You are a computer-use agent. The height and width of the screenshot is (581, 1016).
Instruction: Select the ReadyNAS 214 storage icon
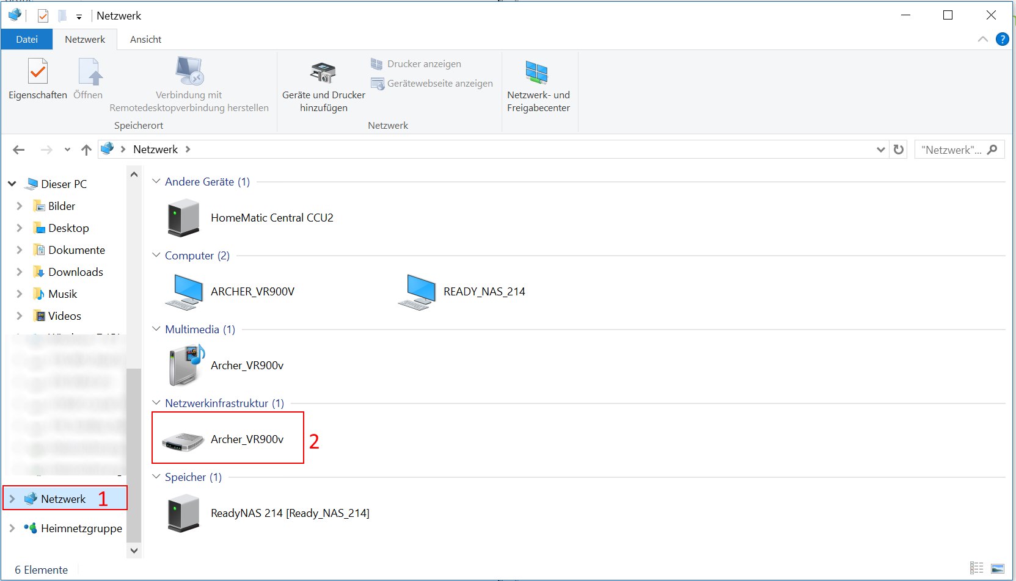[183, 513]
